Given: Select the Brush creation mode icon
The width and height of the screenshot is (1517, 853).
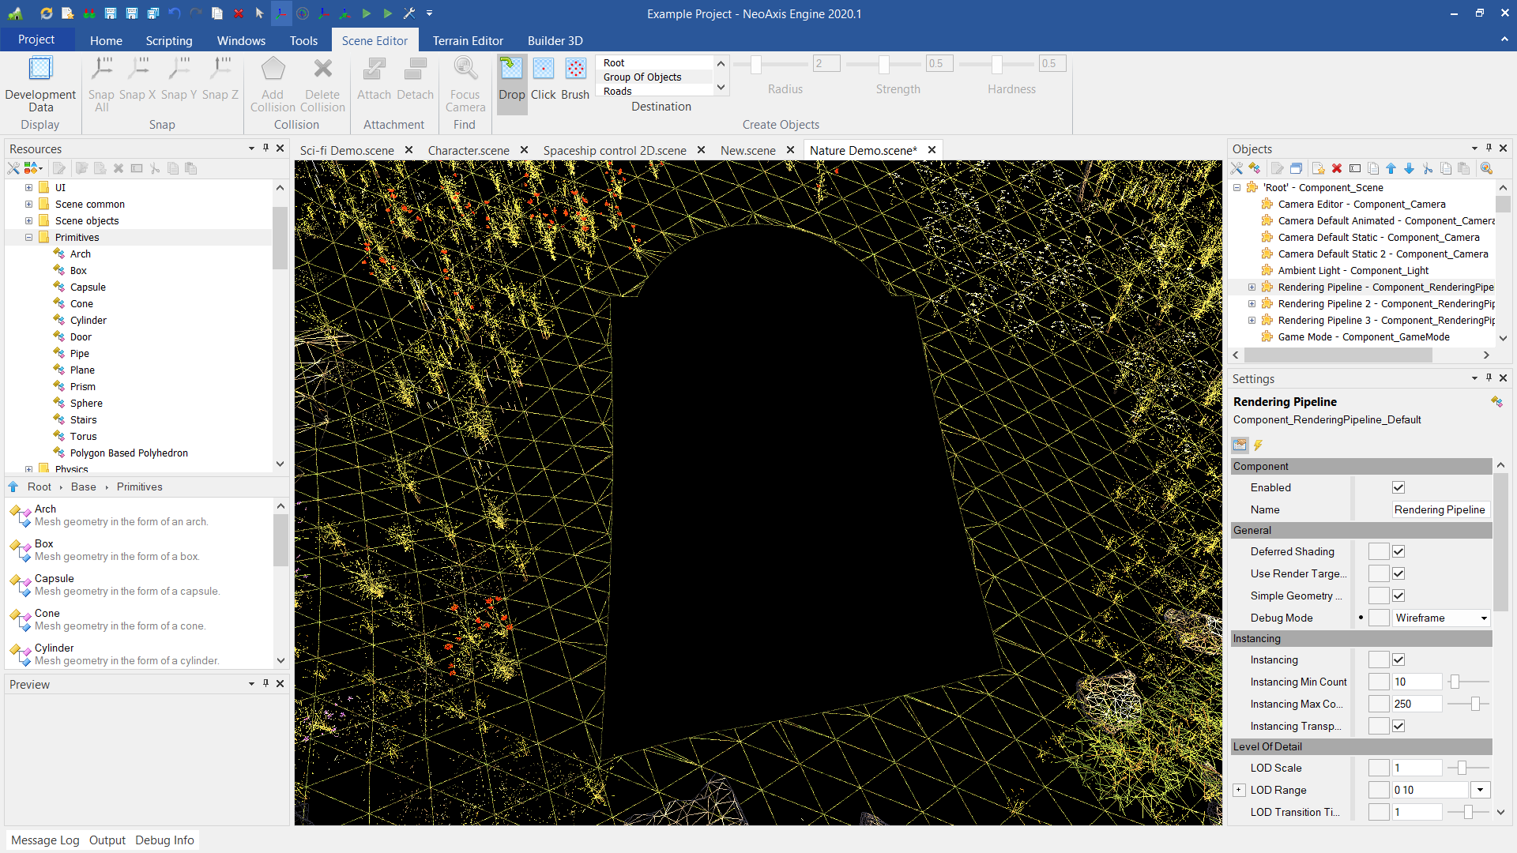Looking at the screenshot, I should pyautogui.click(x=575, y=70).
